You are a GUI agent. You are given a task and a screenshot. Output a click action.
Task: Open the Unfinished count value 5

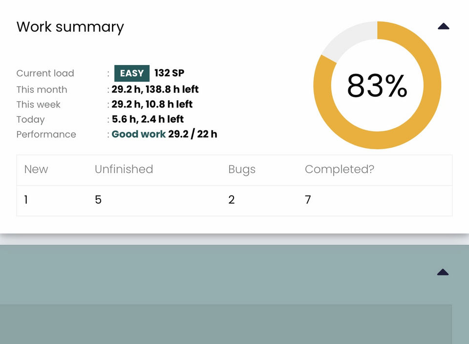98,199
